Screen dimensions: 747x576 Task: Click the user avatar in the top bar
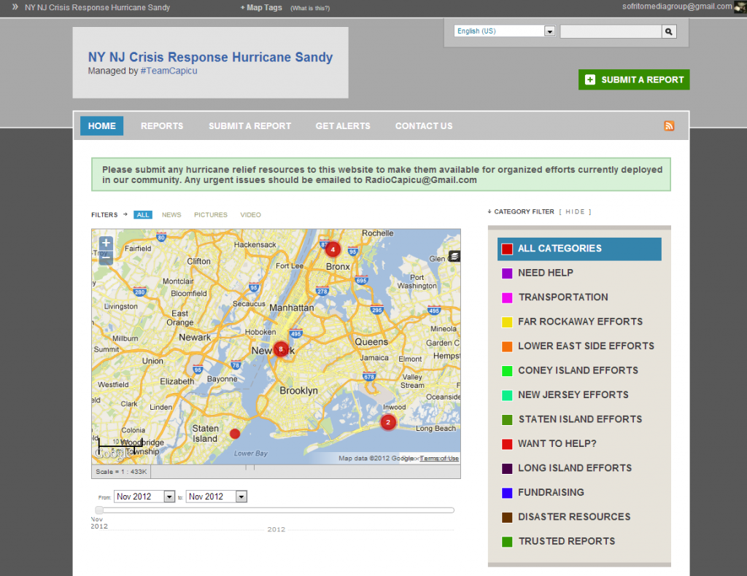(740, 7)
